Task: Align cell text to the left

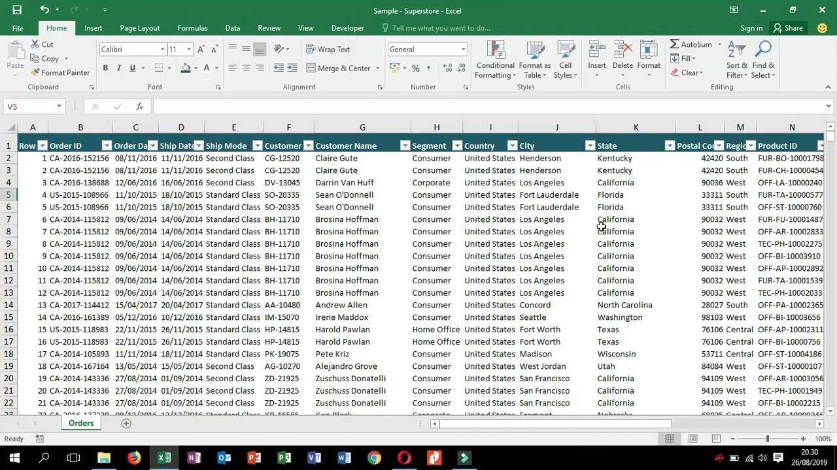Action: [x=232, y=68]
